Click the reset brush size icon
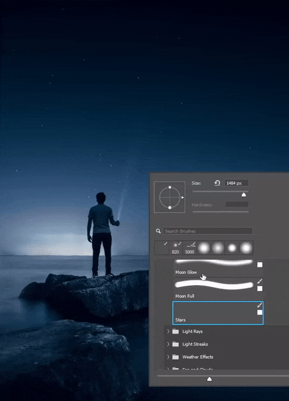This screenshot has width=289, height=401. 217,183
